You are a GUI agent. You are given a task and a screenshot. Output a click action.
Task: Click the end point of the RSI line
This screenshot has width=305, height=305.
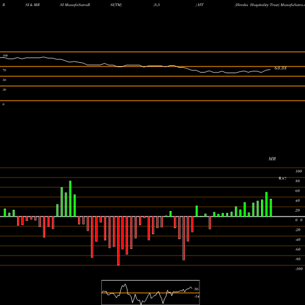pos(270,70)
